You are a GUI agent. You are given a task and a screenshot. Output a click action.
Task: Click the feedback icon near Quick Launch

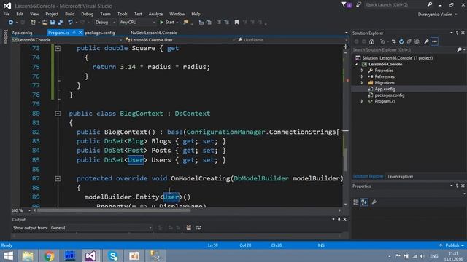358,5
